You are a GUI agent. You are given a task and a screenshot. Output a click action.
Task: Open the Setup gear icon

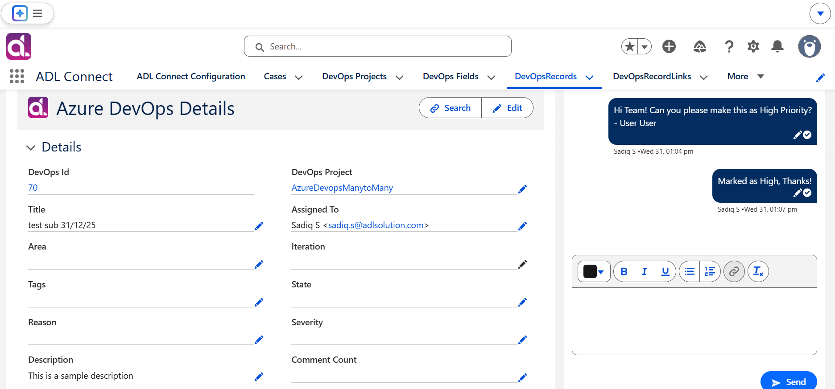tap(753, 46)
